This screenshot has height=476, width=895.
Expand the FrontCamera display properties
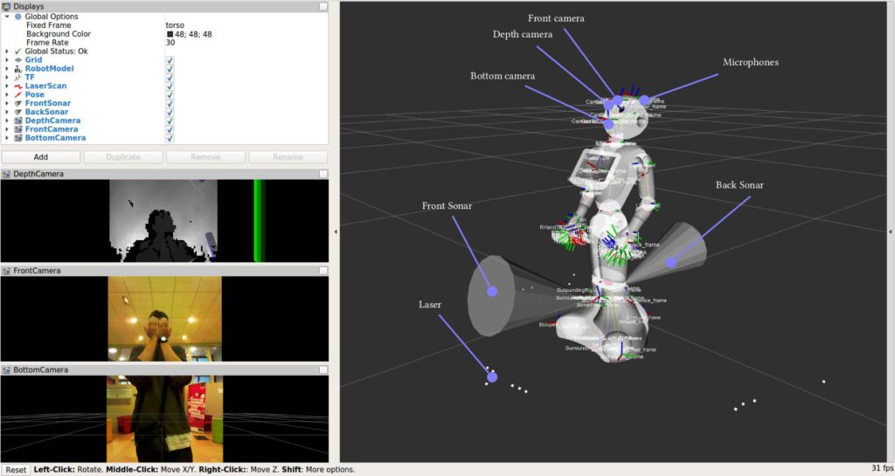click(x=7, y=129)
